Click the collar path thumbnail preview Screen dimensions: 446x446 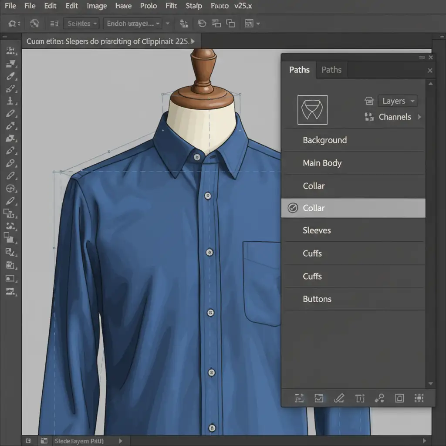coord(312,110)
